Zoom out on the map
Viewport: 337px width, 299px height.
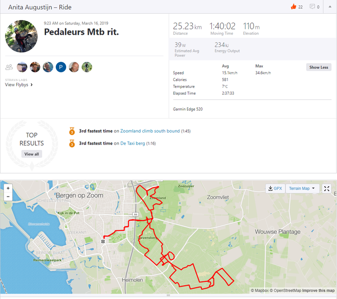pos(8,197)
